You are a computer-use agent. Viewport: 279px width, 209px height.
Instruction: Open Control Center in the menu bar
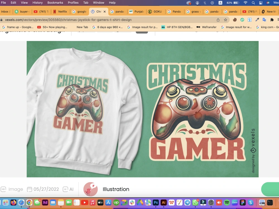point(261,3)
